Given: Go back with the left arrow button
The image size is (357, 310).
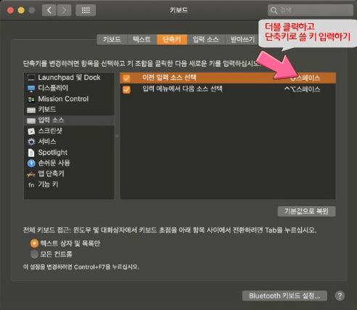Looking at the screenshot, I should pyautogui.click(x=49, y=10).
